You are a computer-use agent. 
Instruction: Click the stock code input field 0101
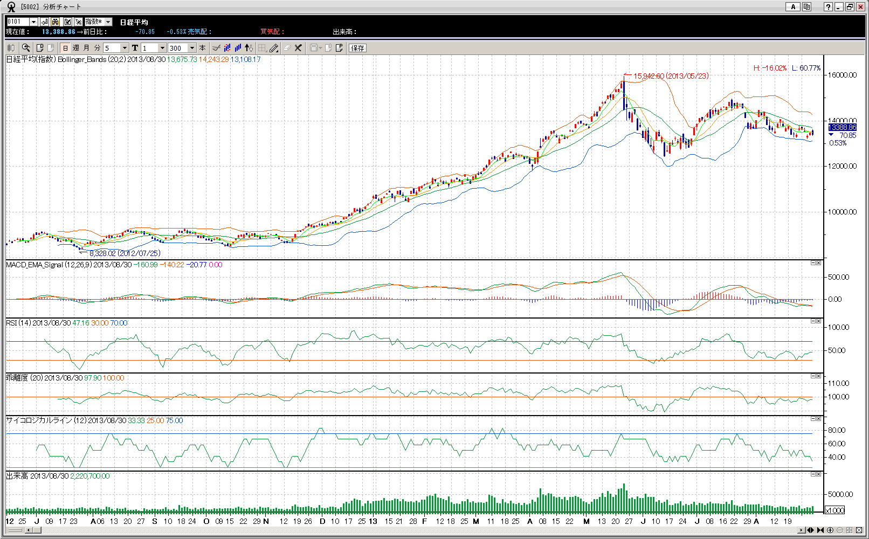18,22
